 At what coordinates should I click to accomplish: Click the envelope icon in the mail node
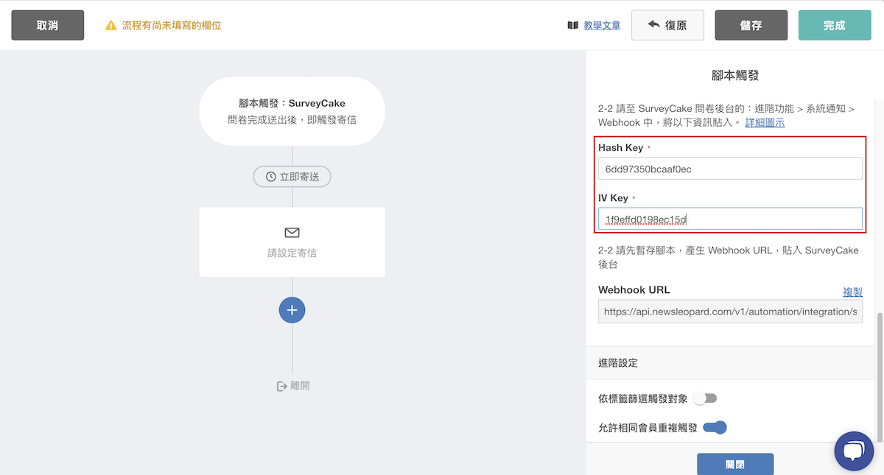[292, 233]
